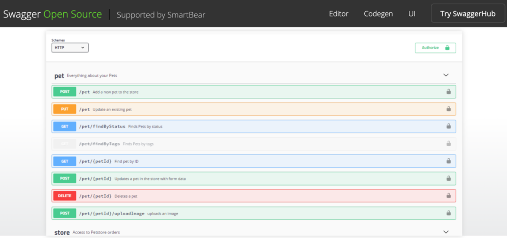Viewport: 507px width, 238px height.
Task: Click blue GET badge on 'Find pet by ID' row
Action: (x=65, y=161)
